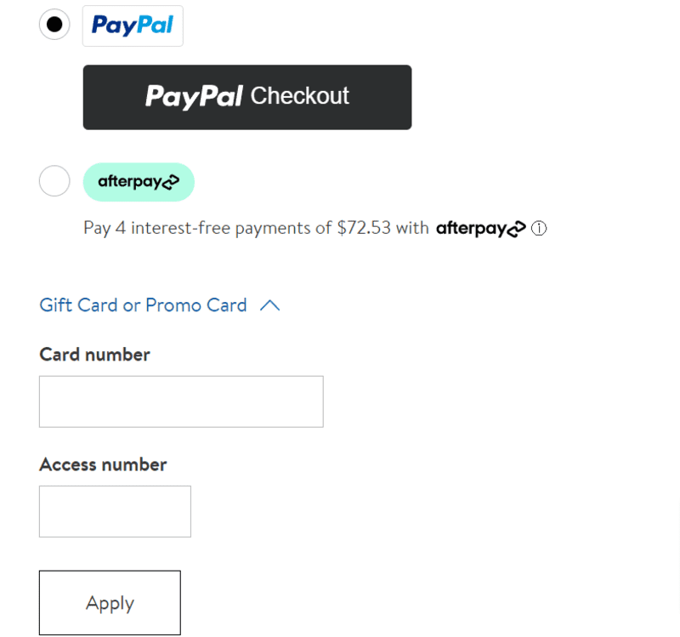Click the blue PayPal logo badge
This screenshot has width=680, height=637.
133,26
